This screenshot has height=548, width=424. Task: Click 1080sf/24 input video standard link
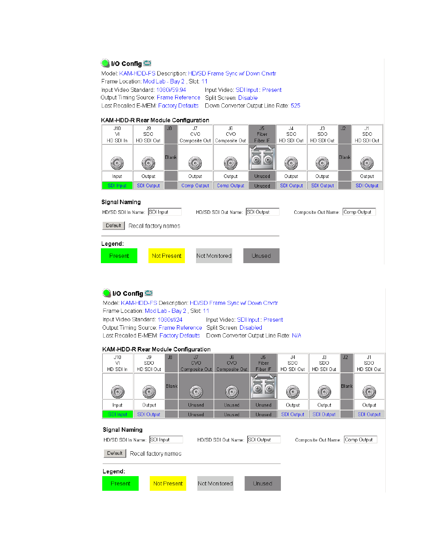[170, 319]
